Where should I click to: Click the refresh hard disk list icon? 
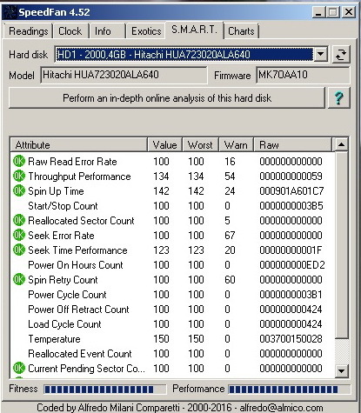pos(341,54)
